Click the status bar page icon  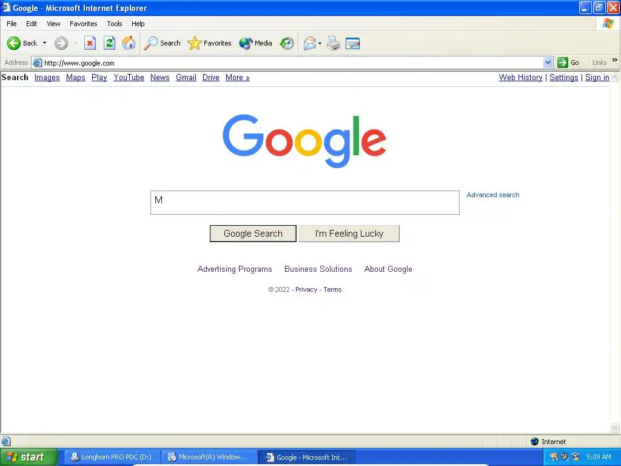point(5,441)
